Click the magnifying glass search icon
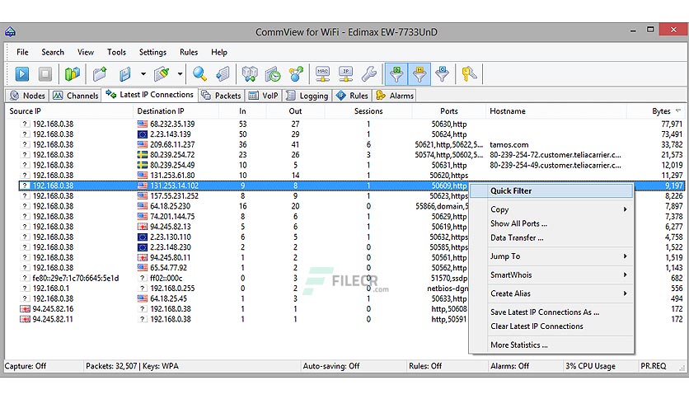 point(200,74)
